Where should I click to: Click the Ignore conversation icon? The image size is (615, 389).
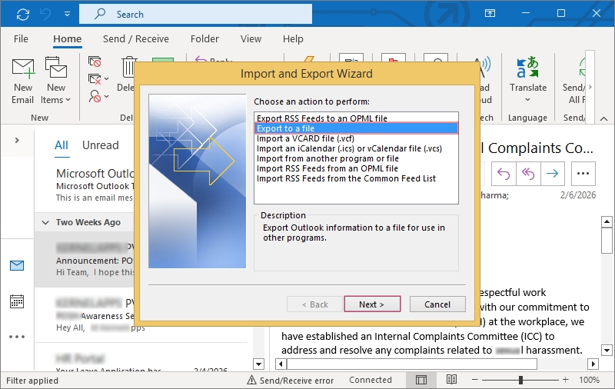tap(95, 62)
